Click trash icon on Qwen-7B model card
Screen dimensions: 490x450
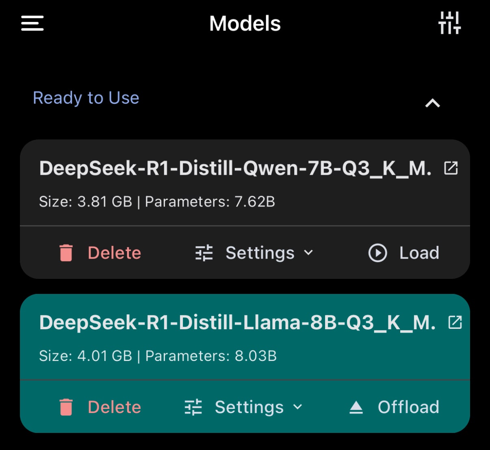pyautogui.click(x=66, y=253)
